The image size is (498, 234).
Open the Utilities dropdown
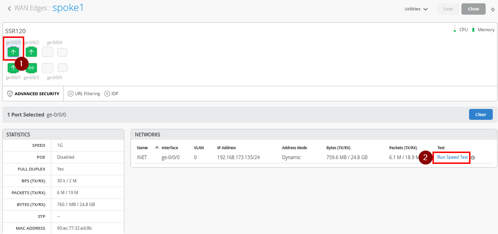click(416, 9)
